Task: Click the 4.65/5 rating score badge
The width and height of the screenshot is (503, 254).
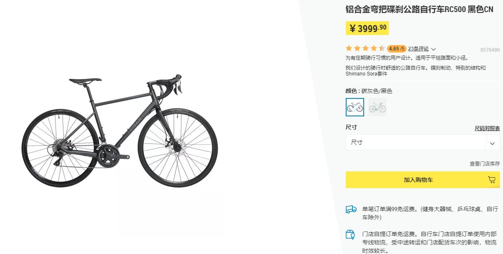Action: coord(397,48)
